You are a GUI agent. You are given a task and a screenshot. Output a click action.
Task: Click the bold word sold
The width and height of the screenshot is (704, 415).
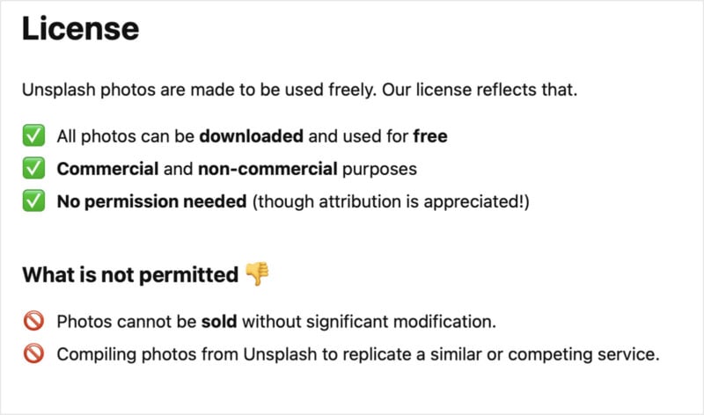point(219,322)
